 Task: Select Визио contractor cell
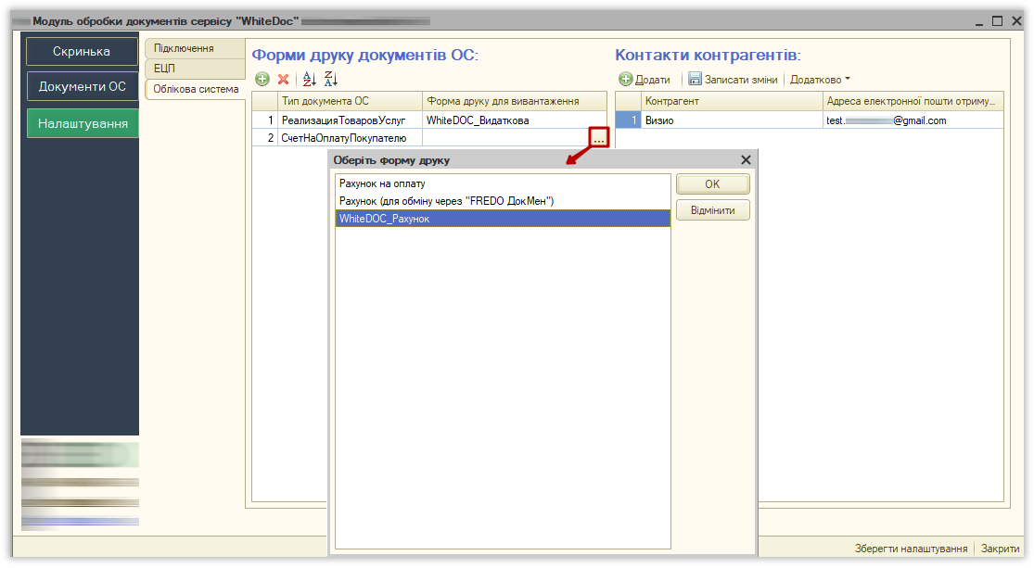tap(732, 120)
